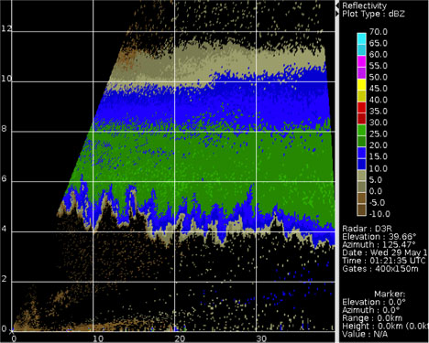Select the Plot Type : dBZ label

[373, 14]
